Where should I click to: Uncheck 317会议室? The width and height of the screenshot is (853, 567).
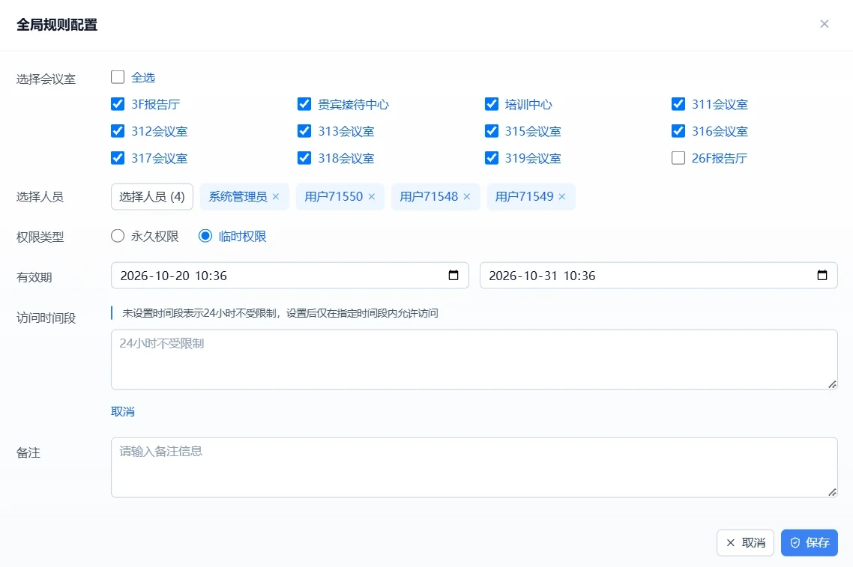[x=118, y=157]
